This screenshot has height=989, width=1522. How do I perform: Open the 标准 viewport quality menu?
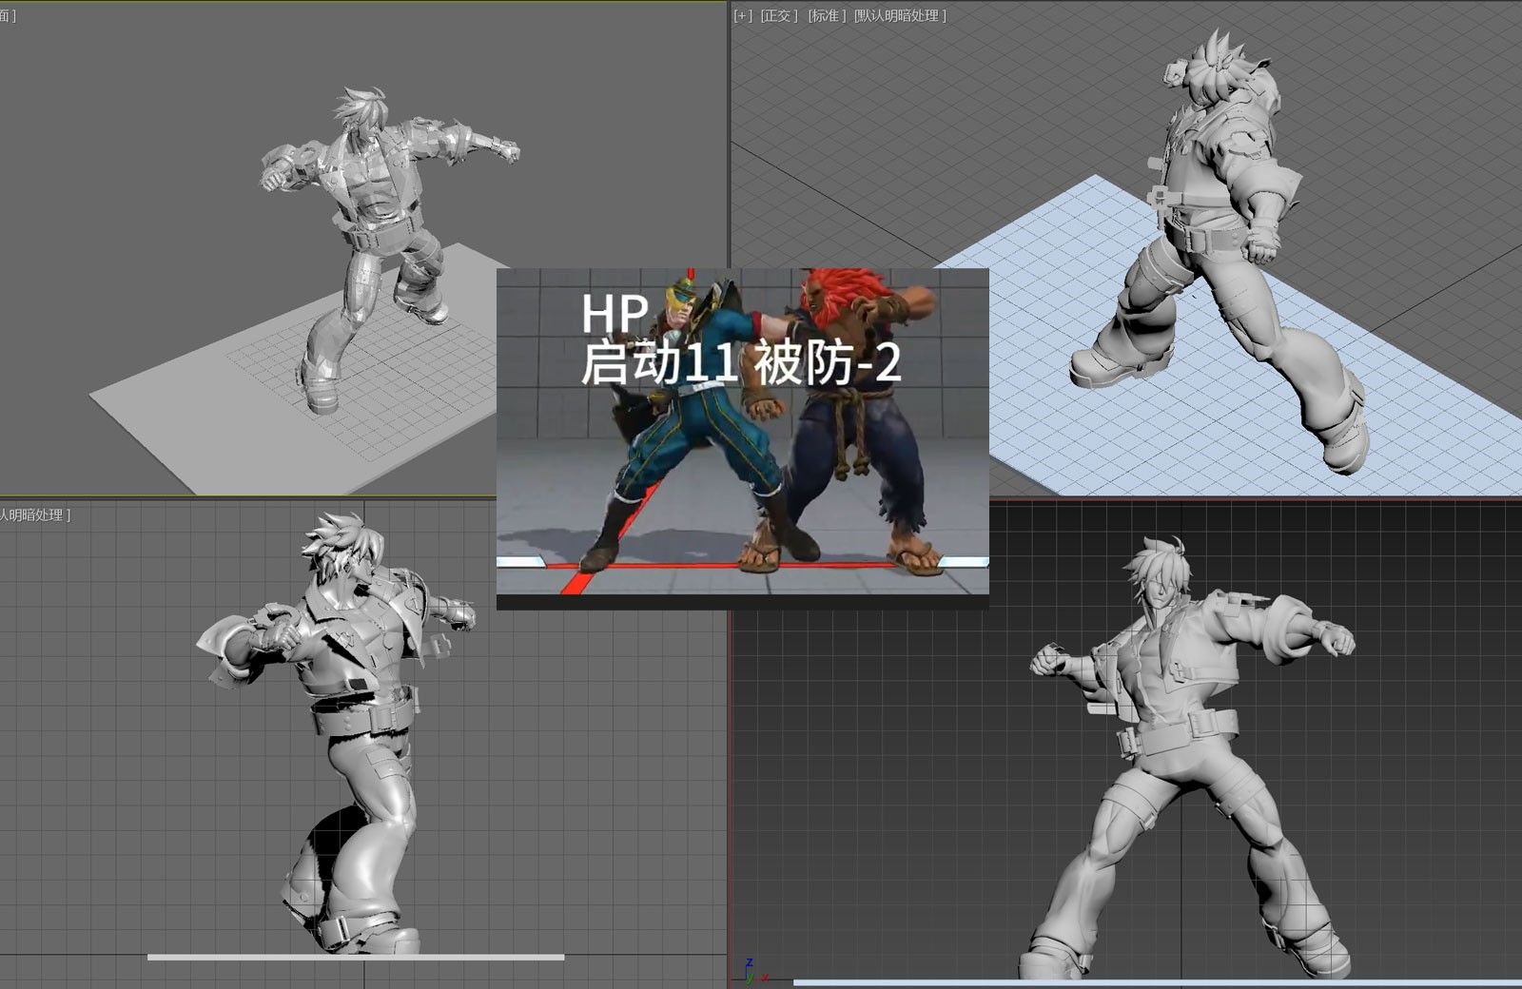[x=827, y=16]
